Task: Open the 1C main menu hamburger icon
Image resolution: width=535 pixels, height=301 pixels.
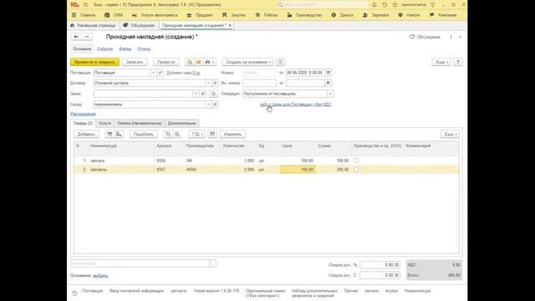Action: point(85,5)
